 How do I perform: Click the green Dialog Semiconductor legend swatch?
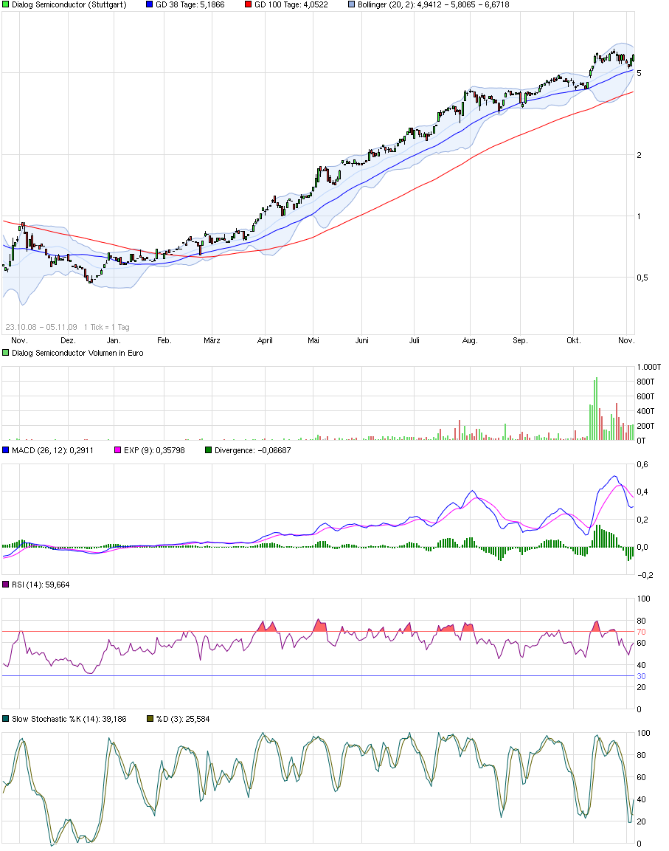click(6, 4)
